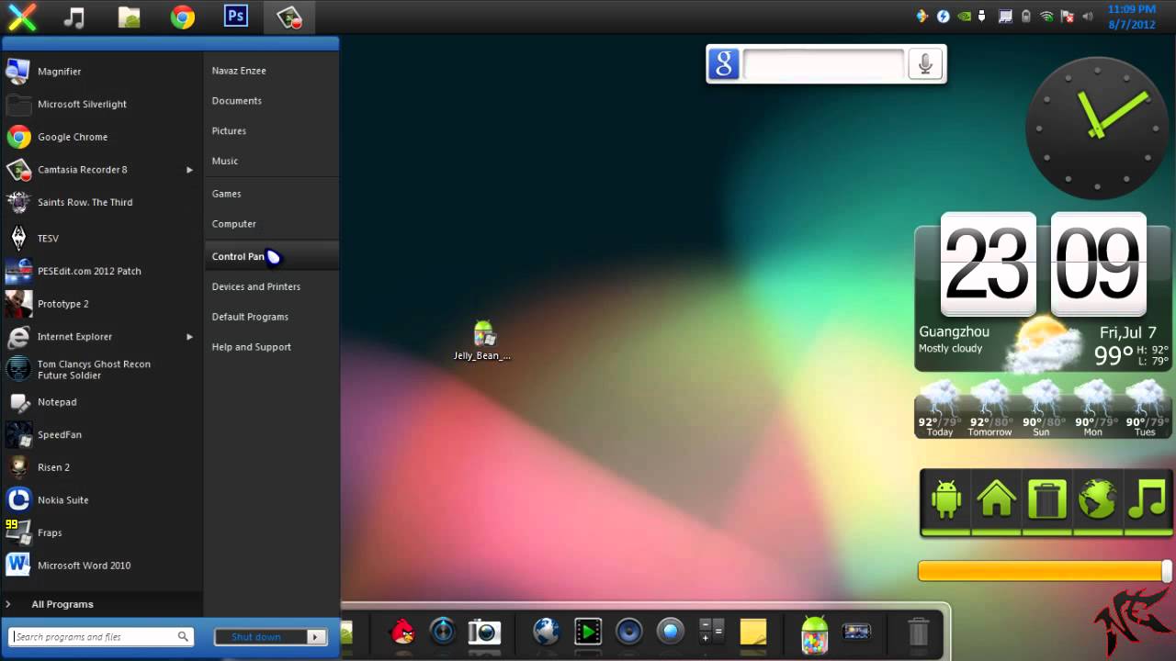Open Pictures from start menu
The image size is (1176, 661).
229,131
